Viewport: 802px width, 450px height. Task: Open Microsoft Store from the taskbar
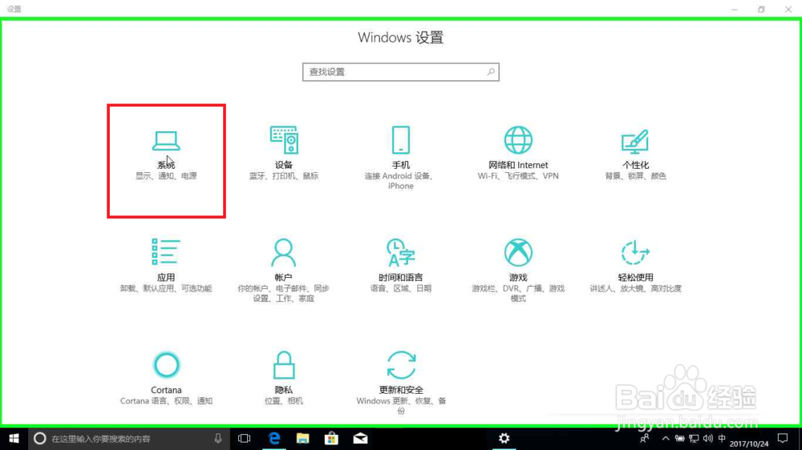pyautogui.click(x=331, y=438)
